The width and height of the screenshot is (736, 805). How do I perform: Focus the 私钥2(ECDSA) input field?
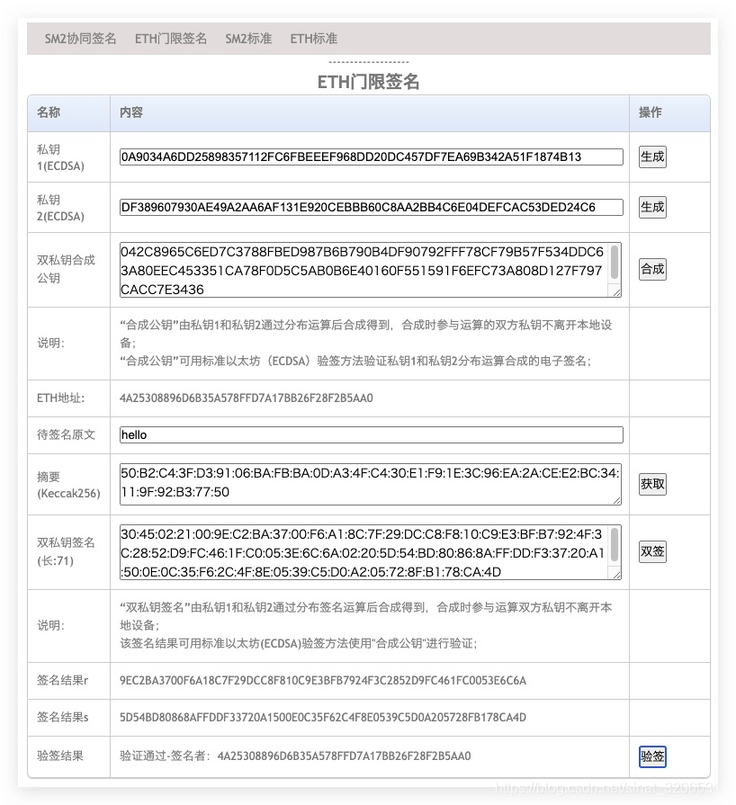(x=372, y=207)
